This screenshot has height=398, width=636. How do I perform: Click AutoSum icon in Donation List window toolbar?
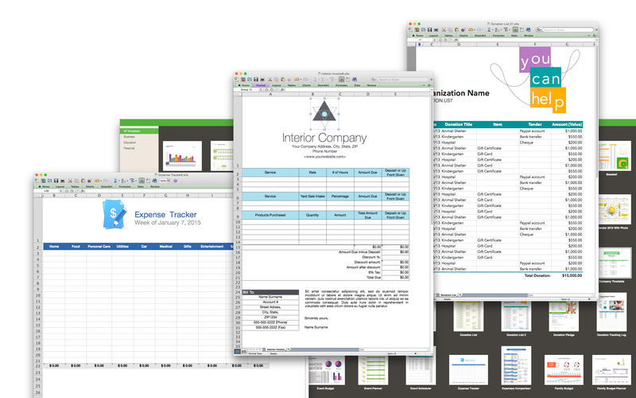(x=489, y=29)
